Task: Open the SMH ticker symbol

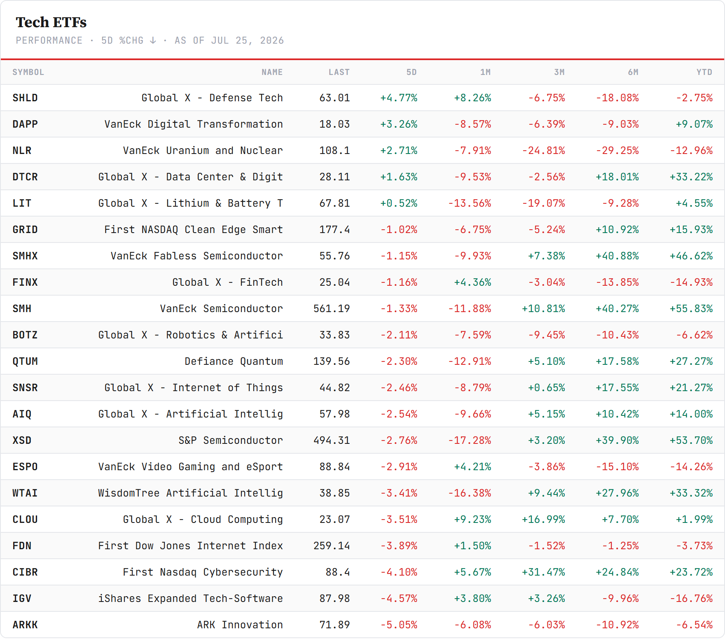Action: (22, 309)
